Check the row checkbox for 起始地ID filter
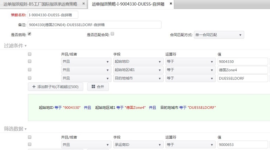Screen dimensions: 270x150 click(x=30, y=61)
